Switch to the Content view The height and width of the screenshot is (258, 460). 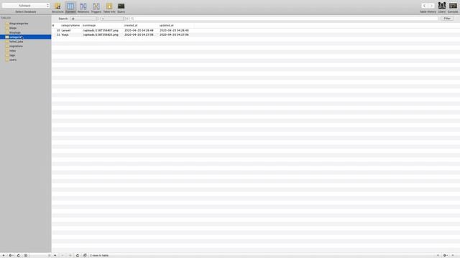point(70,8)
